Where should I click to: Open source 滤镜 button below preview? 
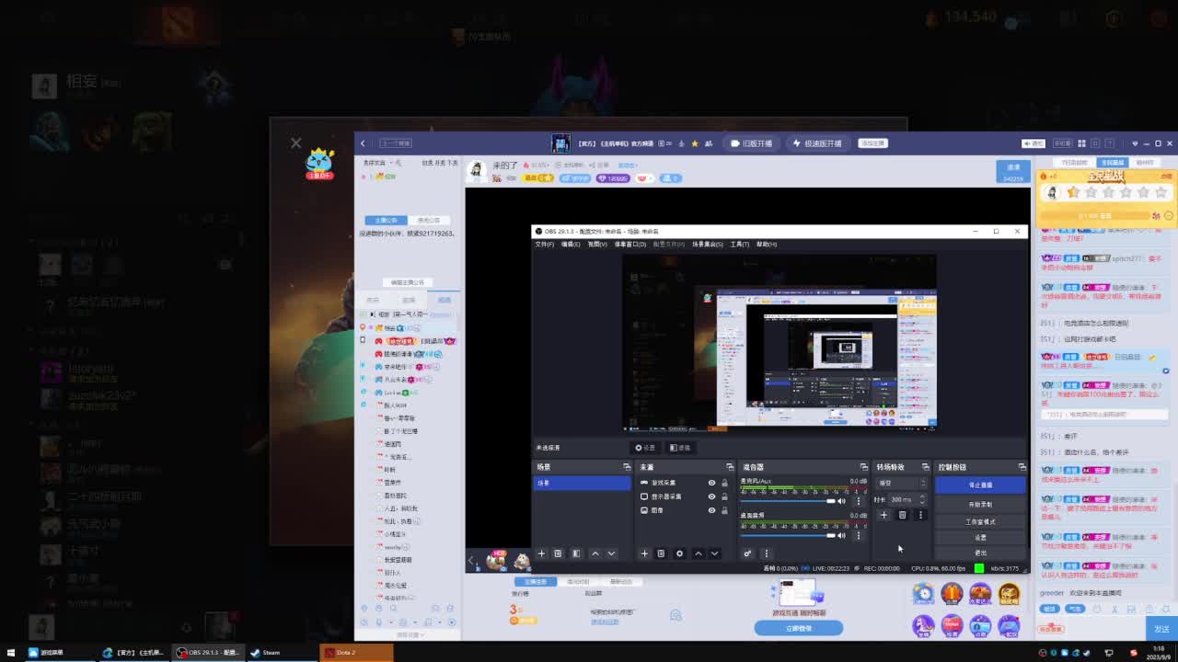pyautogui.click(x=680, y=448)
